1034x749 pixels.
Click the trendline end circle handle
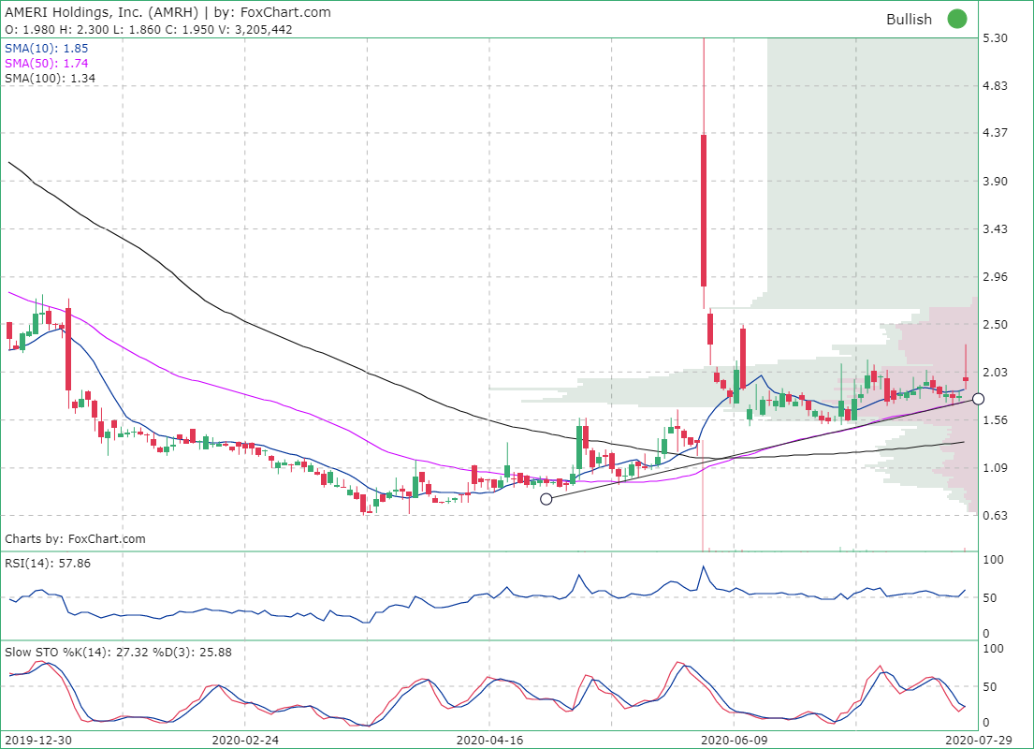(978, 399)
